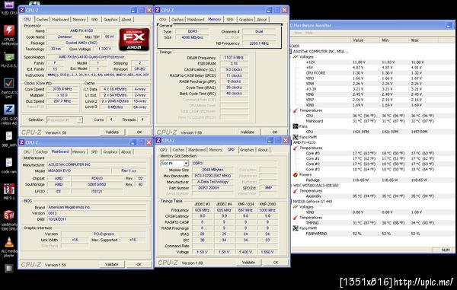Click the BIOS Brand field American Megatrends Inc.

point(97,207)
